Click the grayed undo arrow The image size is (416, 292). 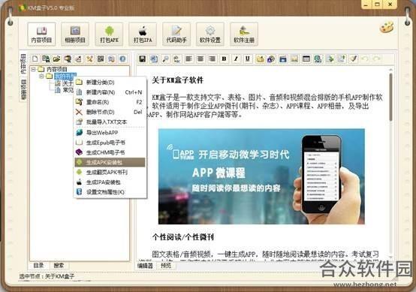366,59
